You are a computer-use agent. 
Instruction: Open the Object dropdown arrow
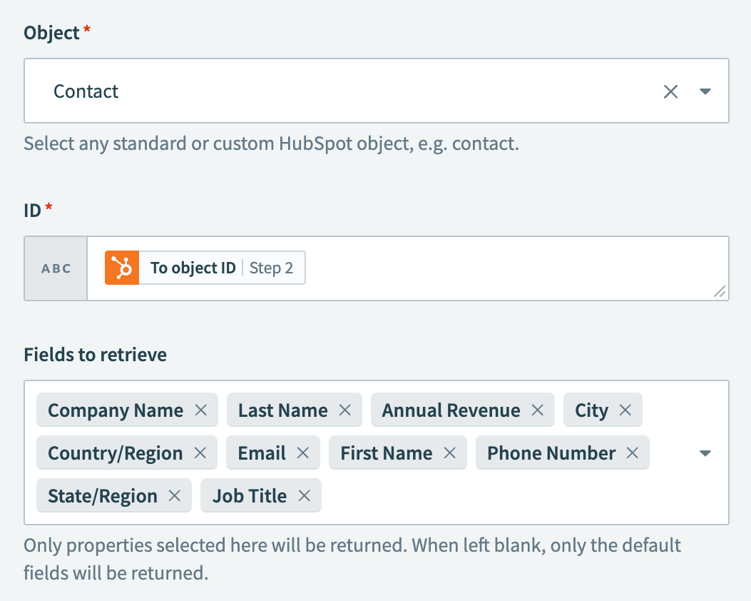(705, 91)
